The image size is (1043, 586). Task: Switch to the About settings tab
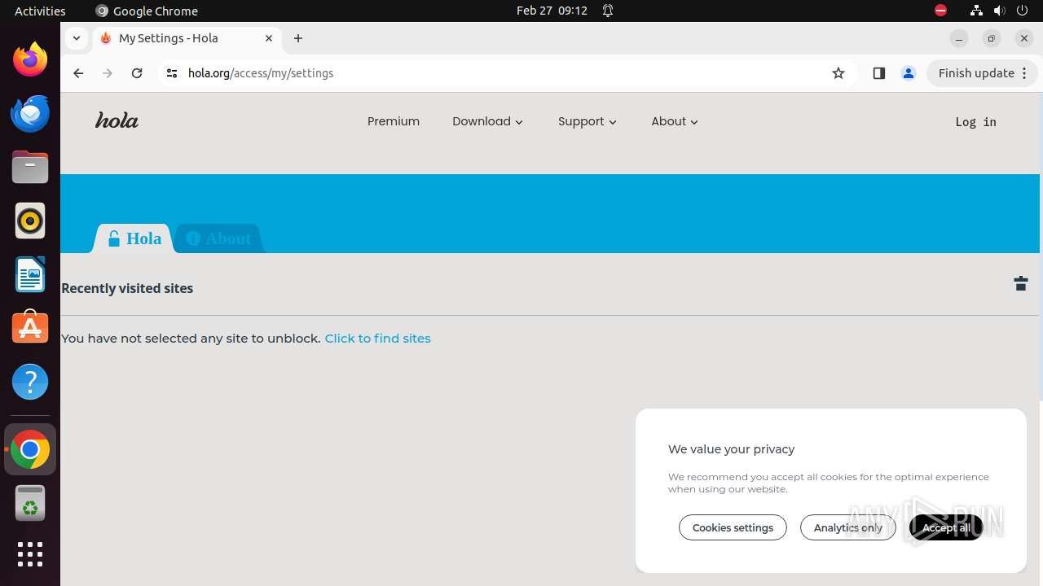[218, 238]
